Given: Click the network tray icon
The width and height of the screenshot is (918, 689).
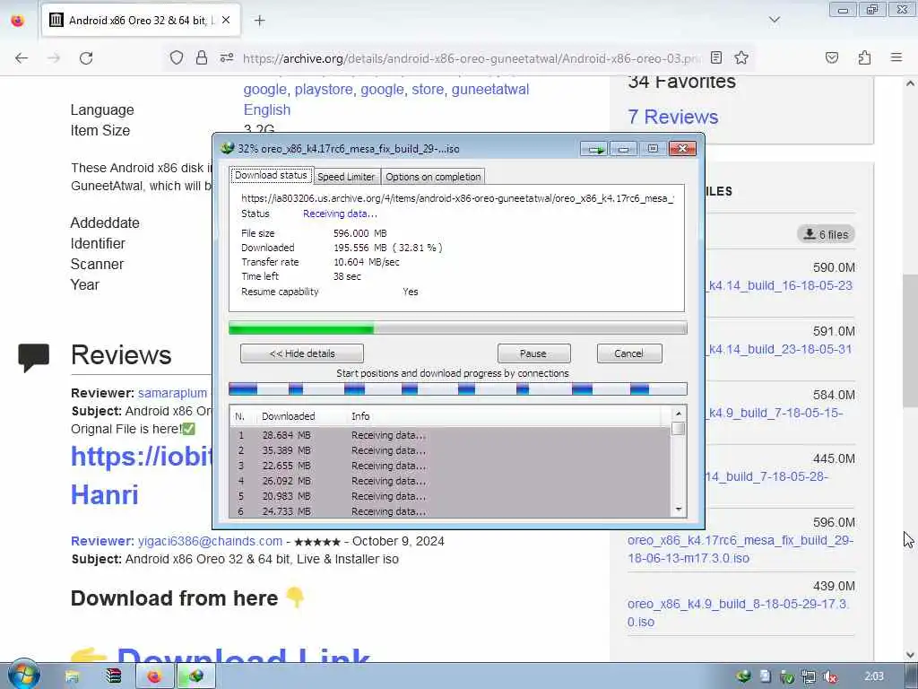Looking at the screenshot, I should 809,676.
